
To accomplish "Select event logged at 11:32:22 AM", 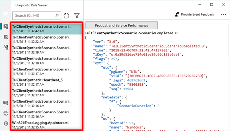I will click(46, 39).
